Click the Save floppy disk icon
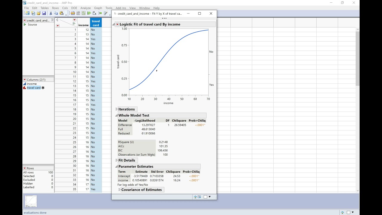This screenshot has height=215, width=382. [x=44, y=13]
